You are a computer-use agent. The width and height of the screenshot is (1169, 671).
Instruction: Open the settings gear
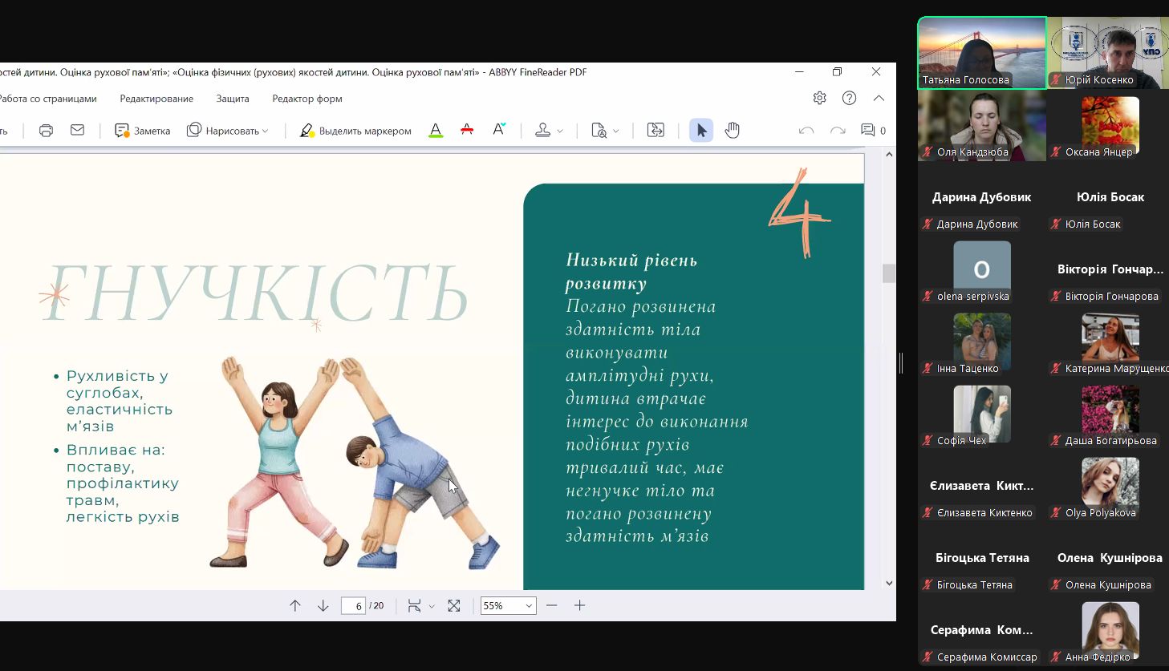[x=819, y=98]
